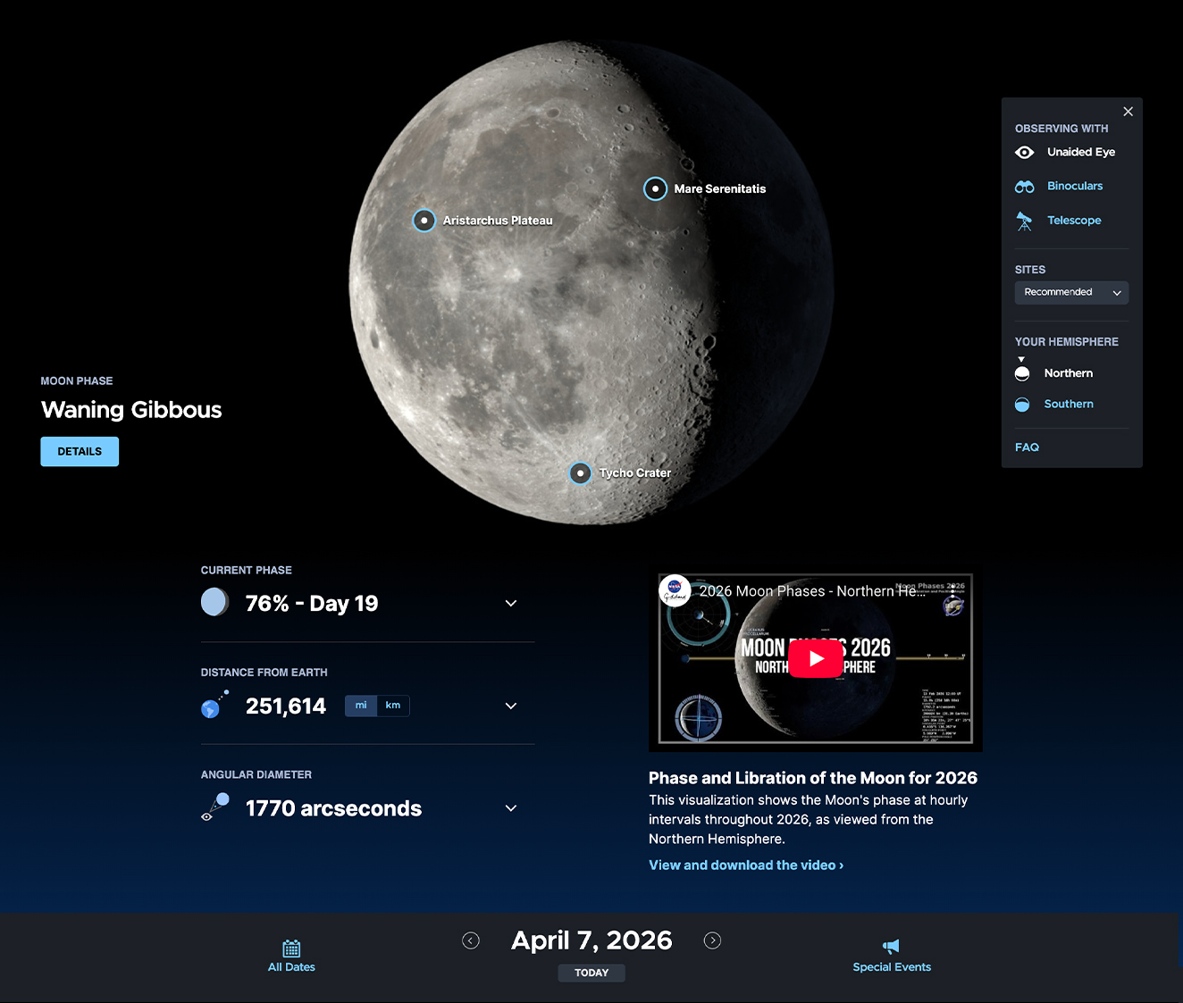Screen dimensions: 1183x1003
Task: Expand the Angular Diameter section
Action: 511,807
